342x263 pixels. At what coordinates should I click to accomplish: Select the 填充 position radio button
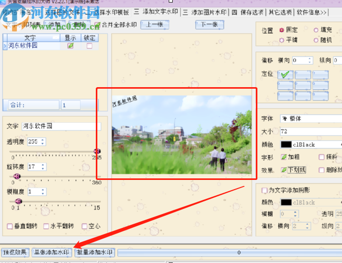click(x=316, y=30)
